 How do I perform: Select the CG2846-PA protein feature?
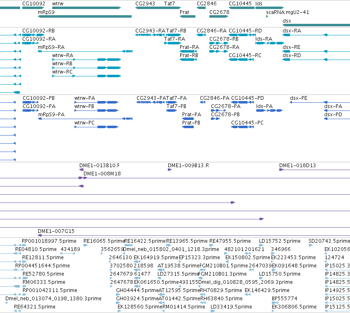[202, 102]
